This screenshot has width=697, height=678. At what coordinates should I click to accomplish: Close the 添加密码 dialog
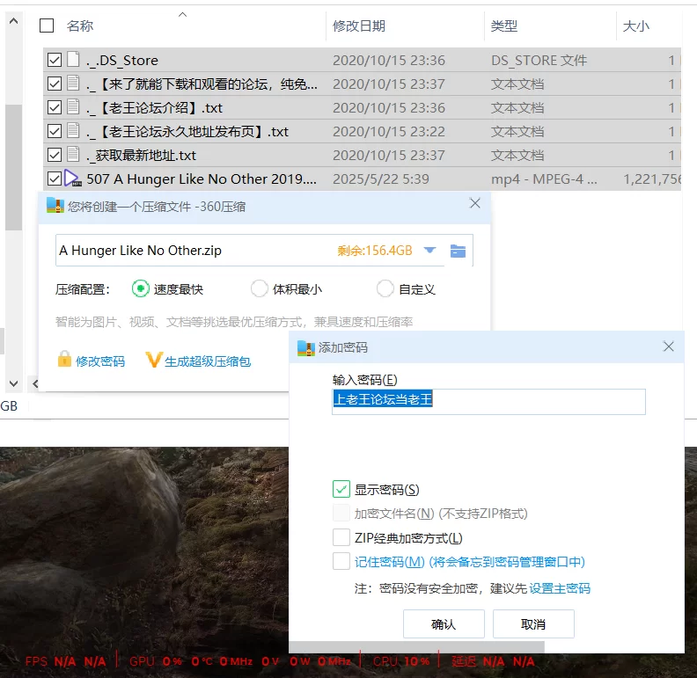pyautogui.click(x=668, y=346)
